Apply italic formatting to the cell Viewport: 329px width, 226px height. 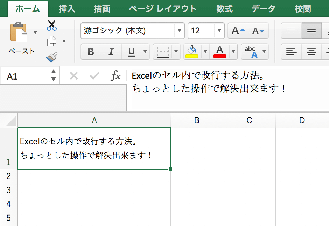(x=111, y=52)
